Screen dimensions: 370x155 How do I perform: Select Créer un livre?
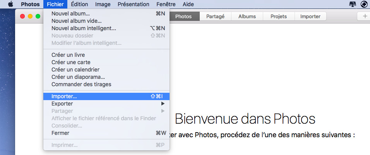pos(106,55)
